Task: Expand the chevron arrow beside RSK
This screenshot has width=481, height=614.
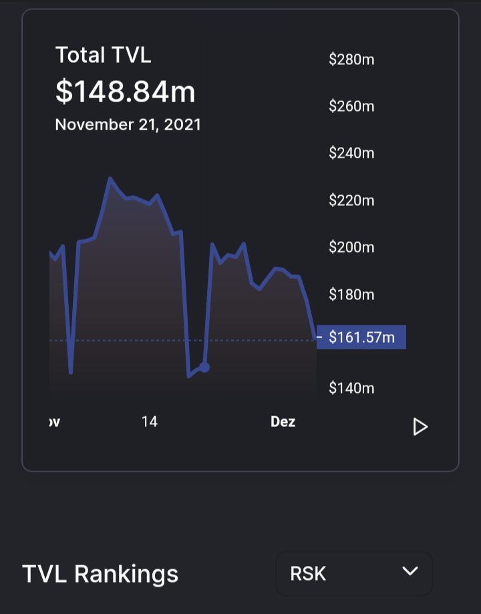Action: [410, 571]
